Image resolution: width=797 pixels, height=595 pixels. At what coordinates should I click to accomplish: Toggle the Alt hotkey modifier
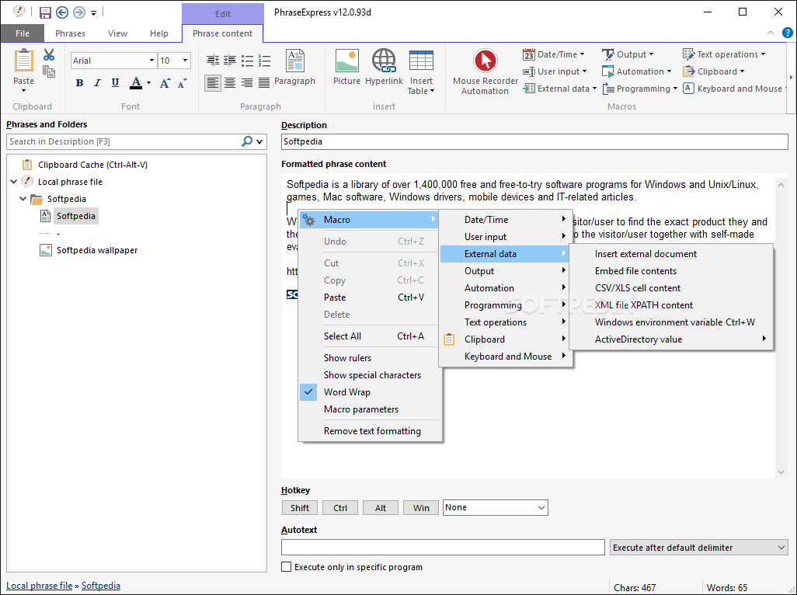coord(380,507)
